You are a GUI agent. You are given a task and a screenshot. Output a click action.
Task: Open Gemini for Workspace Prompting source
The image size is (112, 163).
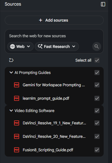click(x=54, y=85)
